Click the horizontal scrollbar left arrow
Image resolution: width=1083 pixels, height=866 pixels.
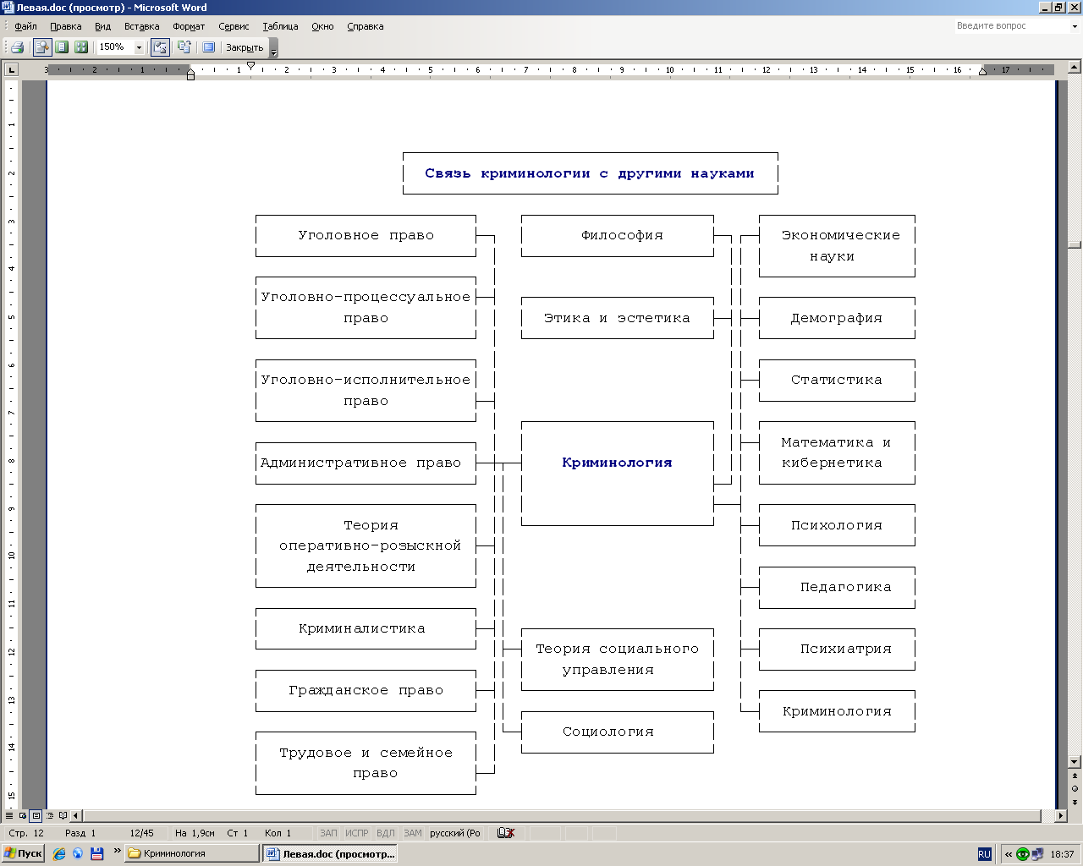76,816
